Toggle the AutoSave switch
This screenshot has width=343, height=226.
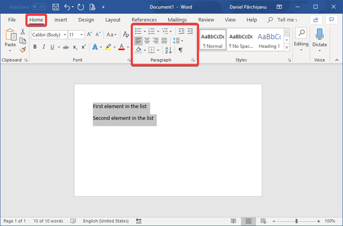[39, 7]
